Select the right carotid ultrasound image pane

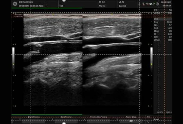(x=112, y=61)
